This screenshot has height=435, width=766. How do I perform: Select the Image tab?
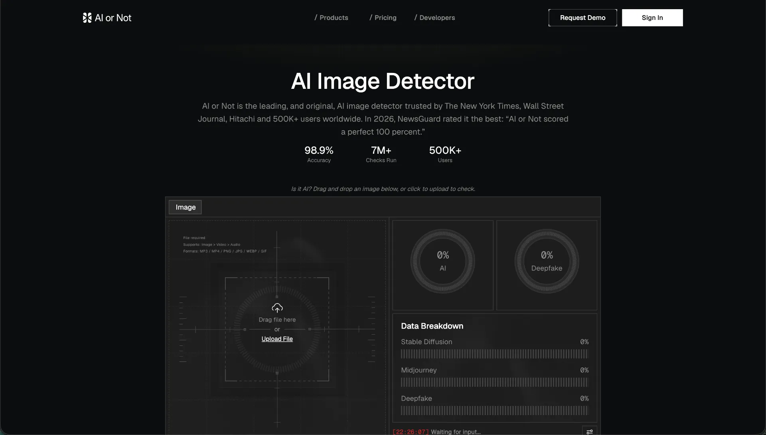point(185,207)
